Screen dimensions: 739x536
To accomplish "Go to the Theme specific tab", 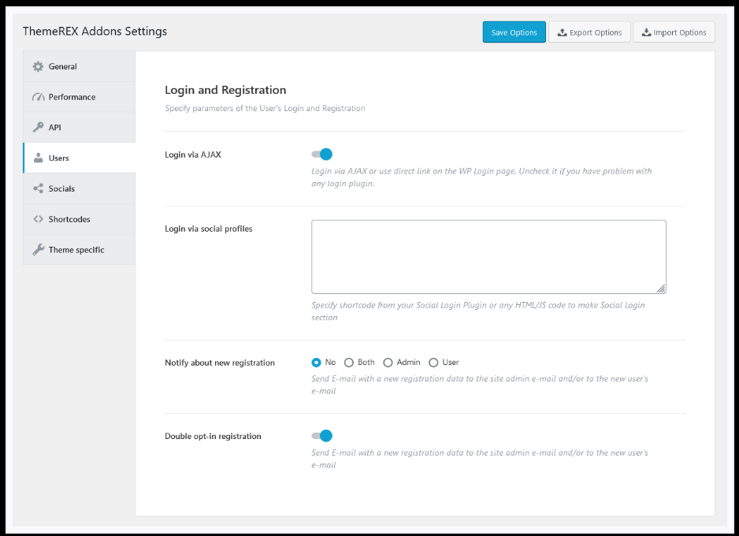I will [79, 250].
